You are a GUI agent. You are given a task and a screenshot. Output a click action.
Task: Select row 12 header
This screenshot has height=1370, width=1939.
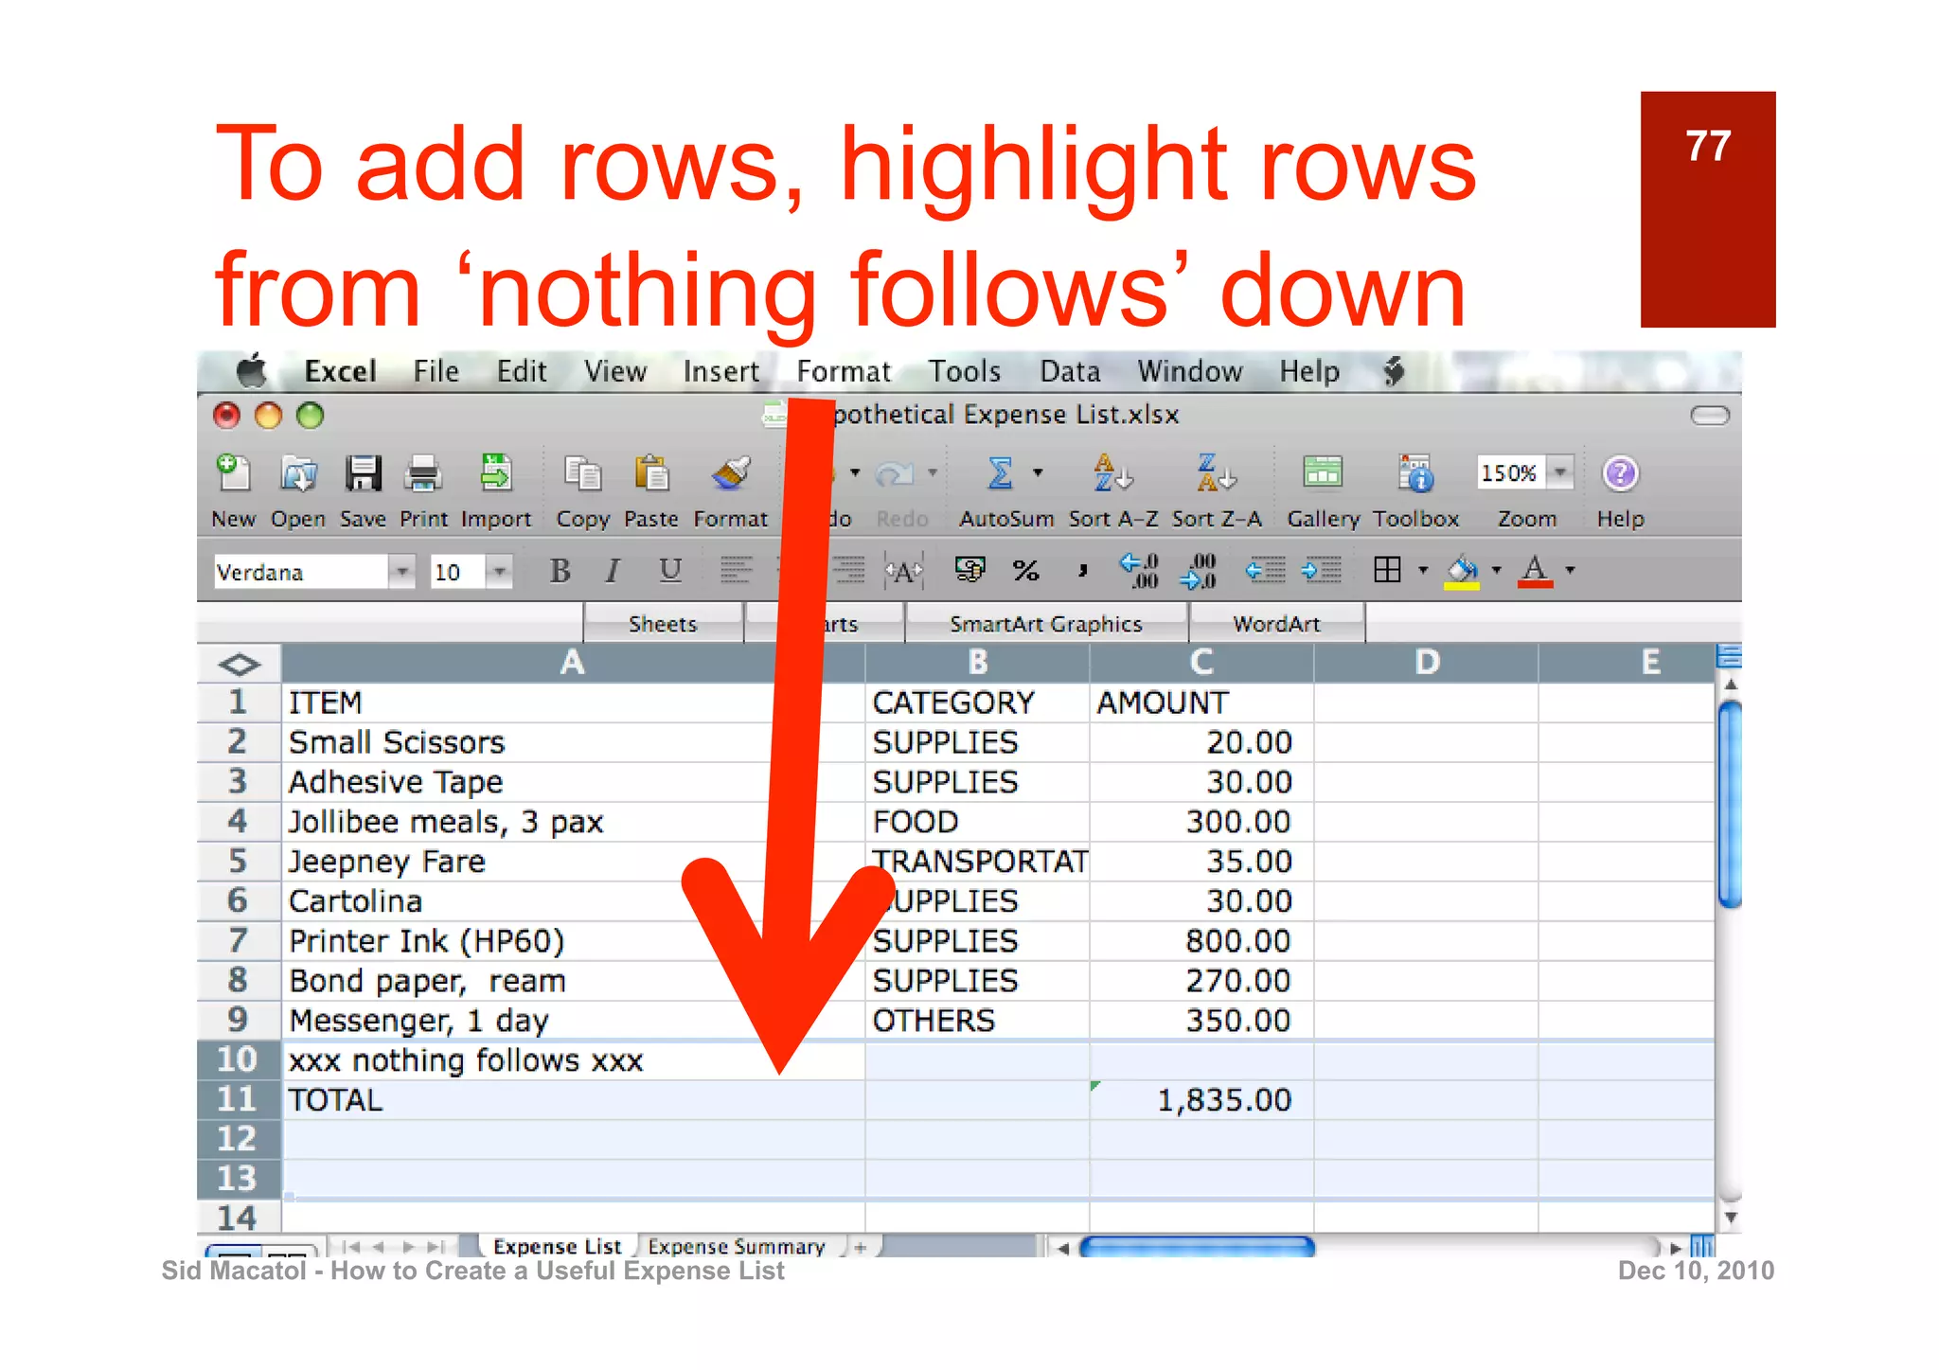(x=238, y=1139)
